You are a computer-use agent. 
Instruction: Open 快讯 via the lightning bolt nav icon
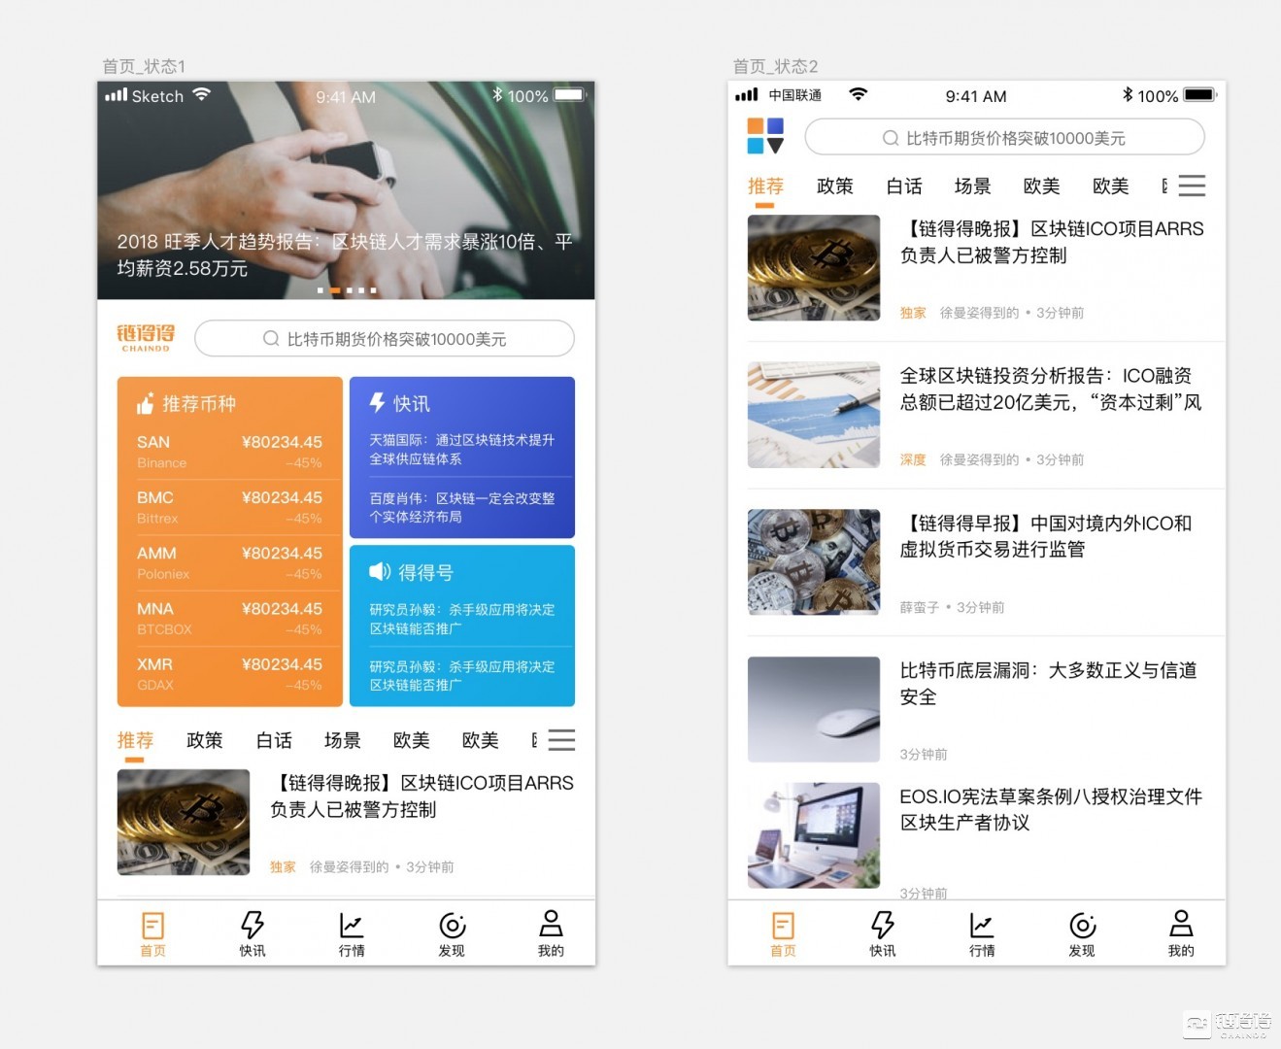[252, 925]
